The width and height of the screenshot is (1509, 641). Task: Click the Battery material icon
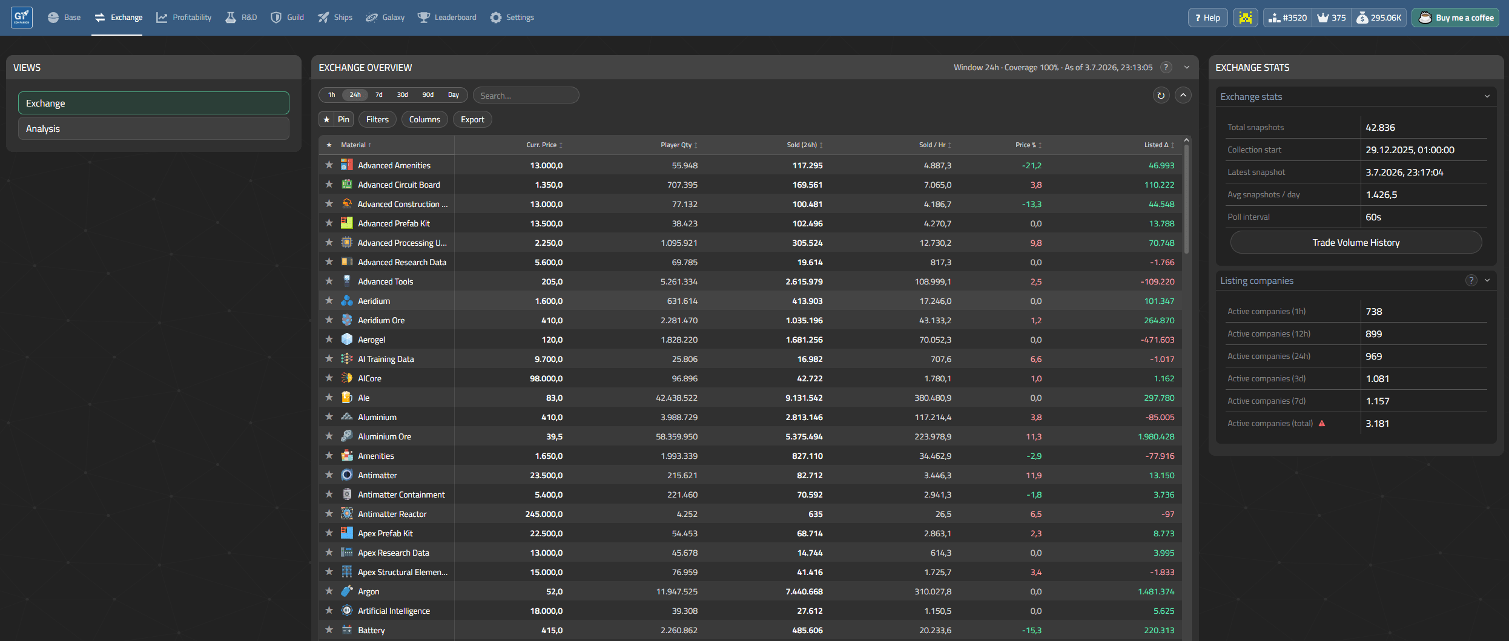347,630
